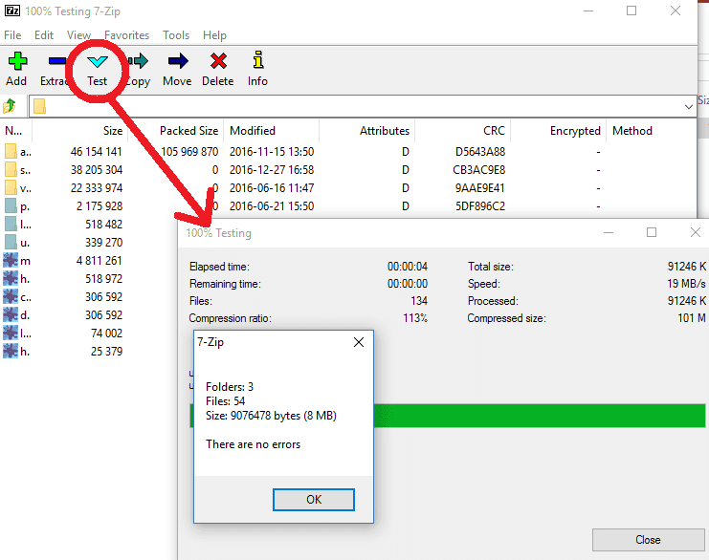
Task: Open the Favorites menu
Action: [126, 35]
